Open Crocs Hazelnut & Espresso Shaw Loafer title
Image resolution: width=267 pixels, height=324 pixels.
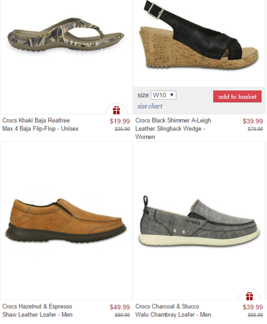click(37, 310)
